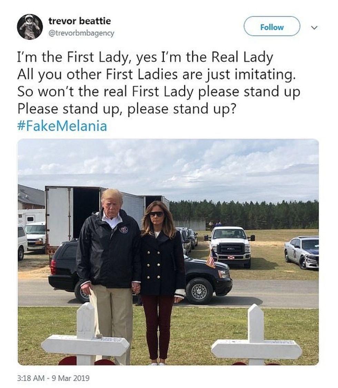Follow the @trevorbmbagency account

click(272, 27)
